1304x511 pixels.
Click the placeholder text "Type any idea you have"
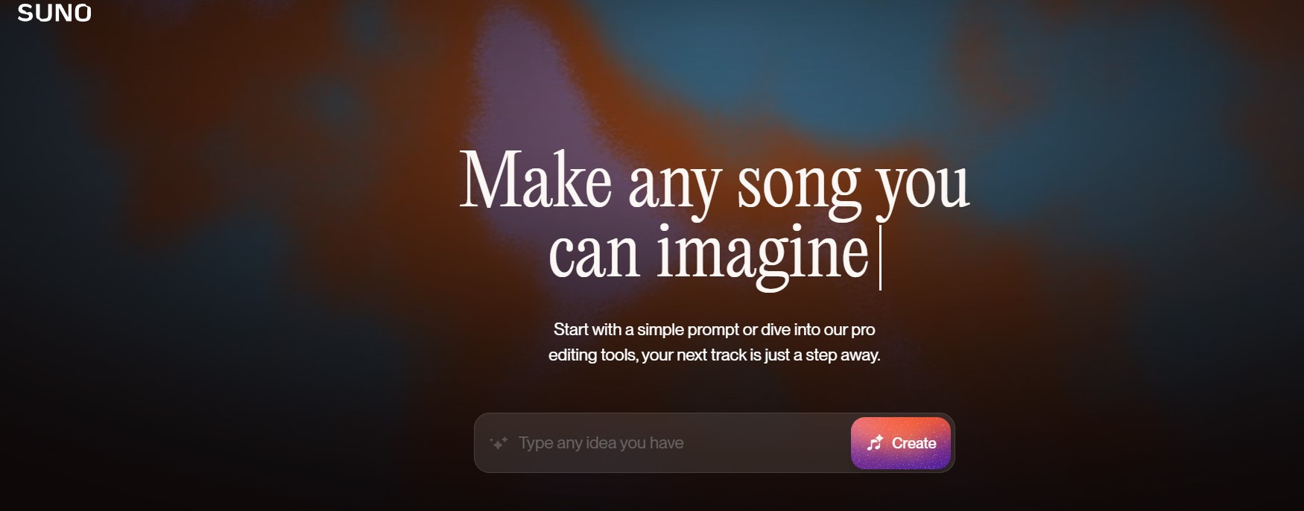pyautogui.click(x=601, y=443)
